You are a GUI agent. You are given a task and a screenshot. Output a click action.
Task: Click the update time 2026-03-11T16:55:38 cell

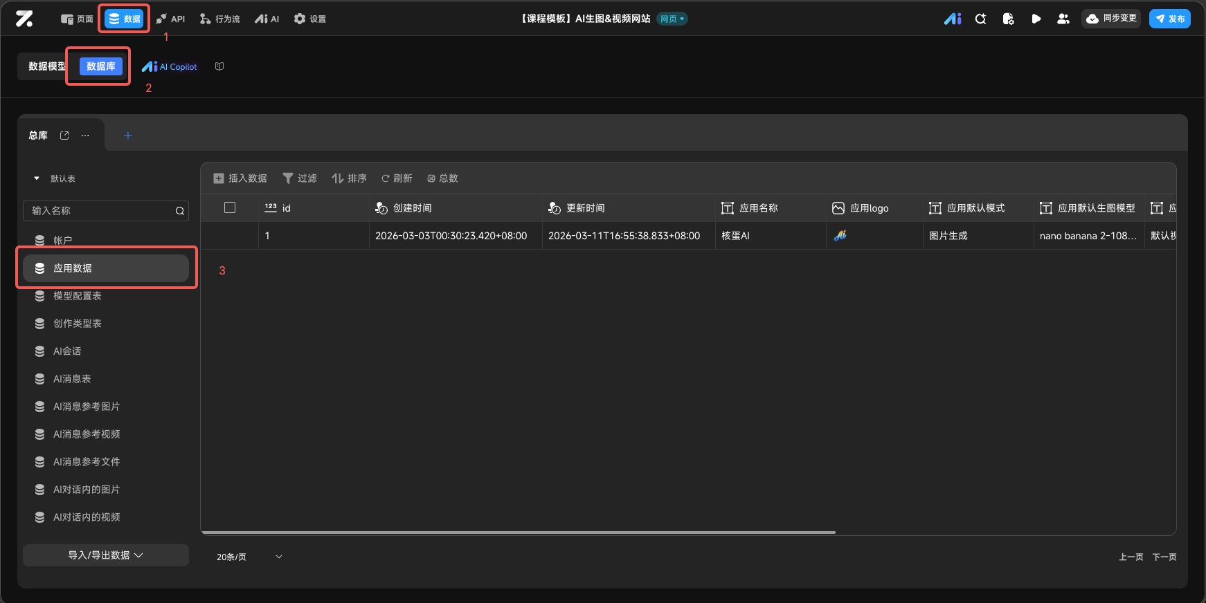629,236
